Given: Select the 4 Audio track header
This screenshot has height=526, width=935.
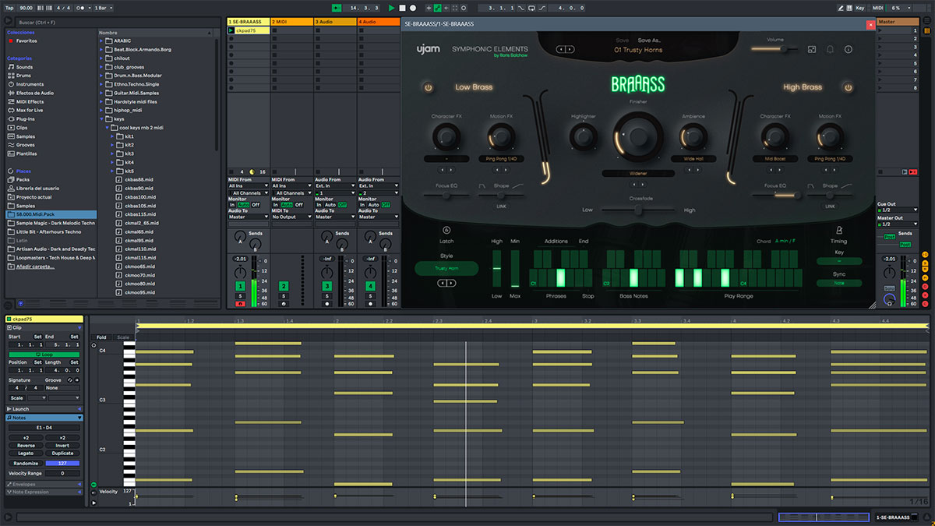Looking at the screenshot, I should coord(379,22).
